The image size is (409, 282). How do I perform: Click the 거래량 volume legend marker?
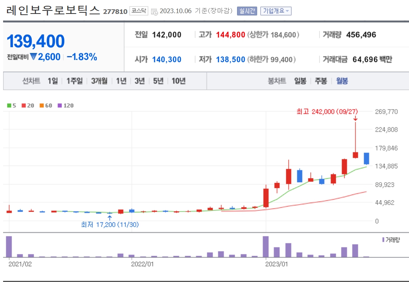coord(383,240)
